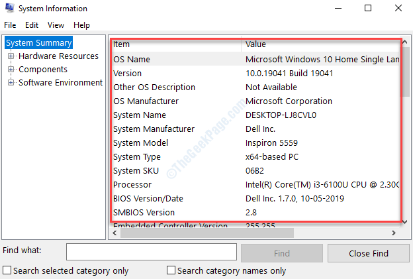Click the Other OS Description row
The width and height of the screenshot is (413, 279).
(x=255, y=87)
